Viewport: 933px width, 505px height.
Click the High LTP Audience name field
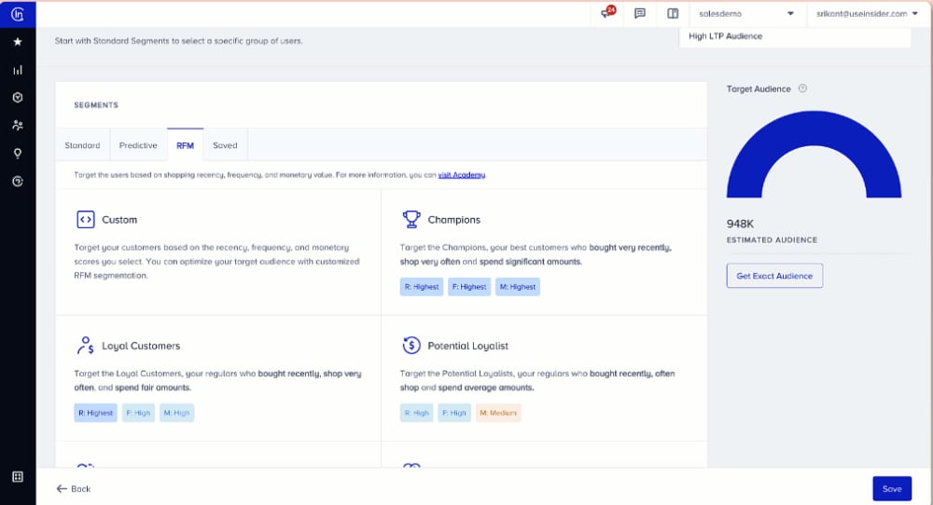(x=795, y=36)
